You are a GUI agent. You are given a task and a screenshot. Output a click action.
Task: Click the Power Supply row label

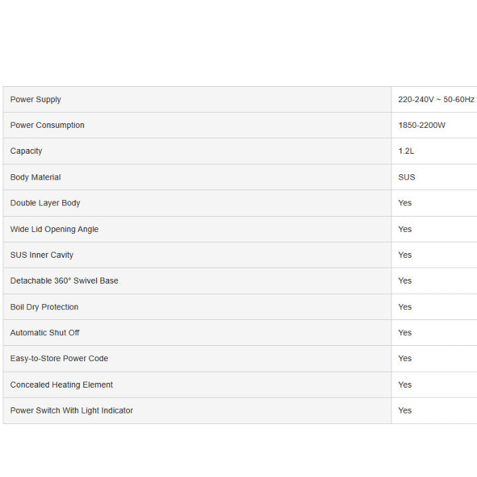click(36, 99)
